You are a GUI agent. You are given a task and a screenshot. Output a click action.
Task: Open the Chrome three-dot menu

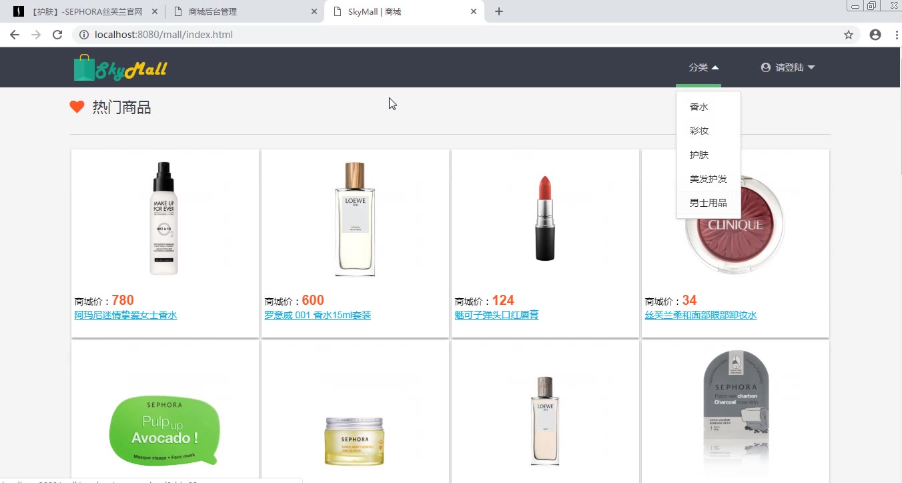[897, 35]
